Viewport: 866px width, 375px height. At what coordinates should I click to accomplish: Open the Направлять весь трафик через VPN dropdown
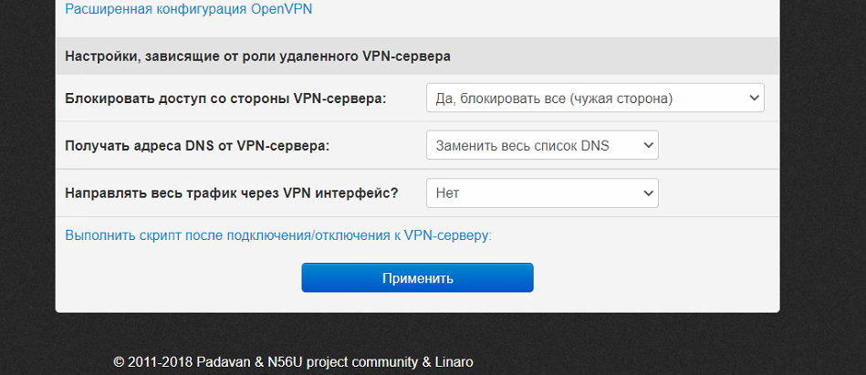(542, 193)
